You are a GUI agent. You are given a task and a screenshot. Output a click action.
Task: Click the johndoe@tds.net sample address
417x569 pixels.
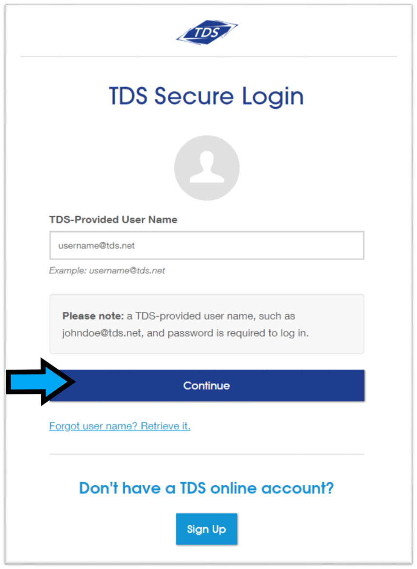click(x=102, y=333)
